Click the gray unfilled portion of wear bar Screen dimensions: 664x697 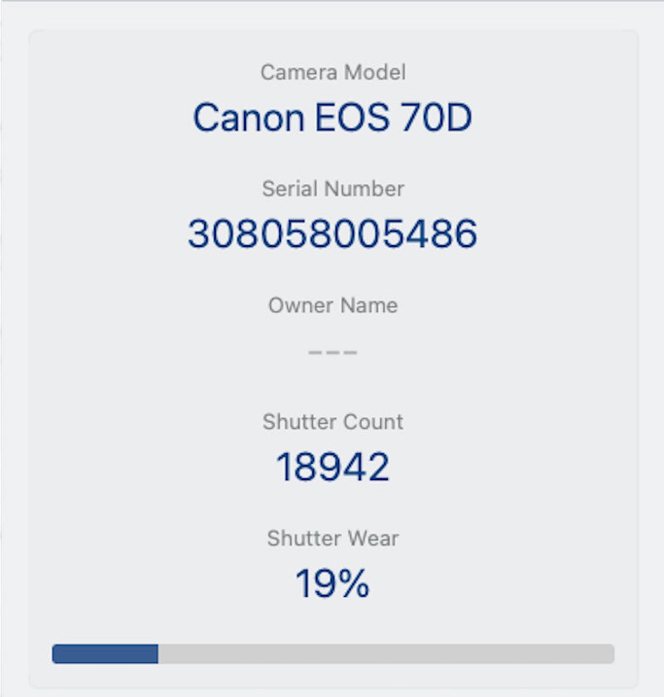(386, 654)
